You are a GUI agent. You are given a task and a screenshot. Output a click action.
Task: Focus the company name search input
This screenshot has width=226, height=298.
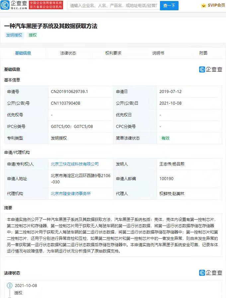tap(113, 6)
